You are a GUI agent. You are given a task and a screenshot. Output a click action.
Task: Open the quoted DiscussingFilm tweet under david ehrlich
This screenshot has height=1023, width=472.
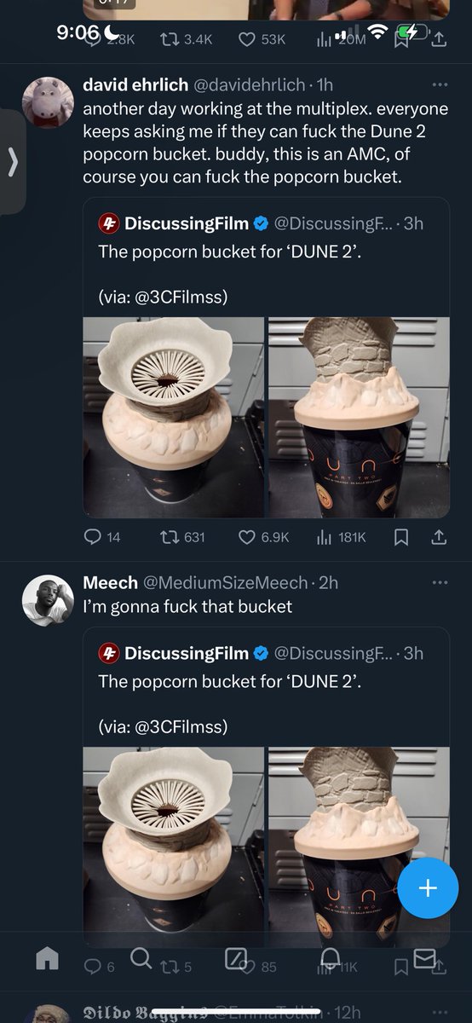[x=267, y=357]
